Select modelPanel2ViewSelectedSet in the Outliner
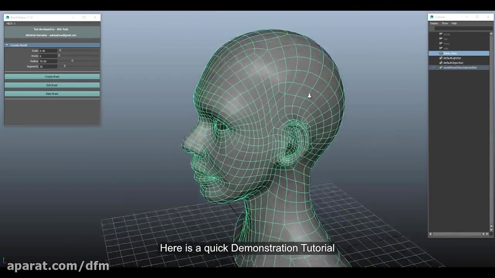Viewport: 495px width, 278px height. pos(460,68)
